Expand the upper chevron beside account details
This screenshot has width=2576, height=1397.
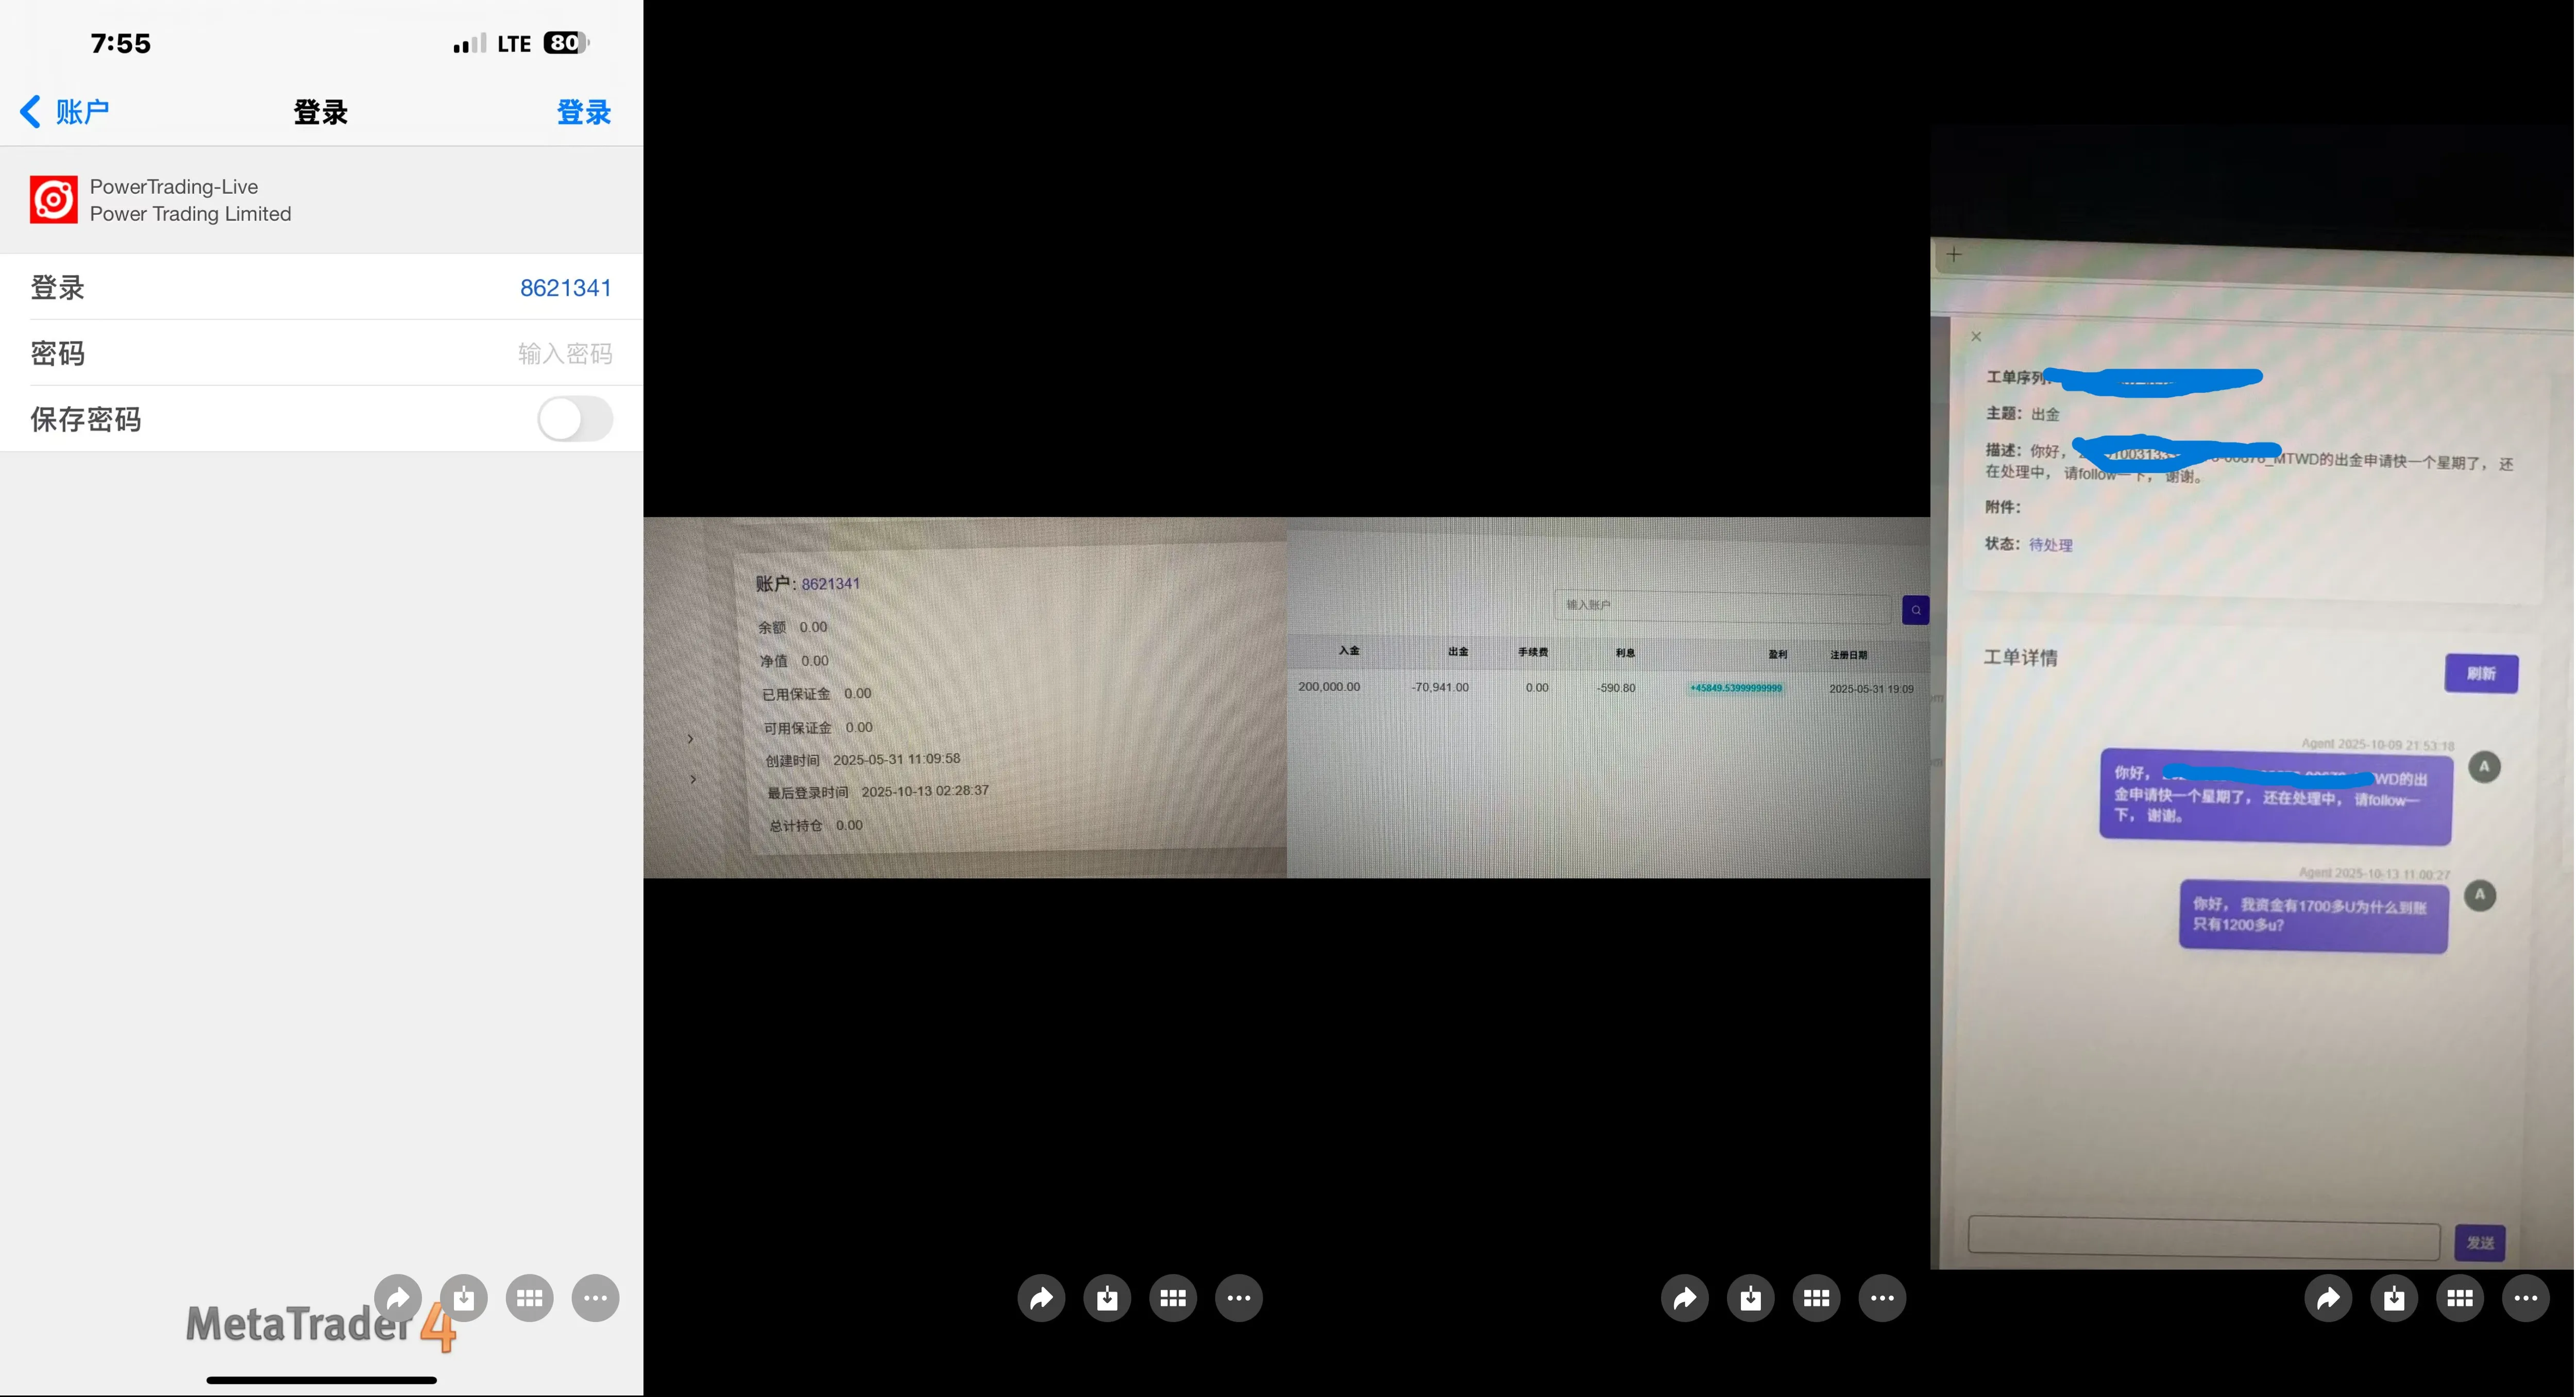tap(690, 739)
